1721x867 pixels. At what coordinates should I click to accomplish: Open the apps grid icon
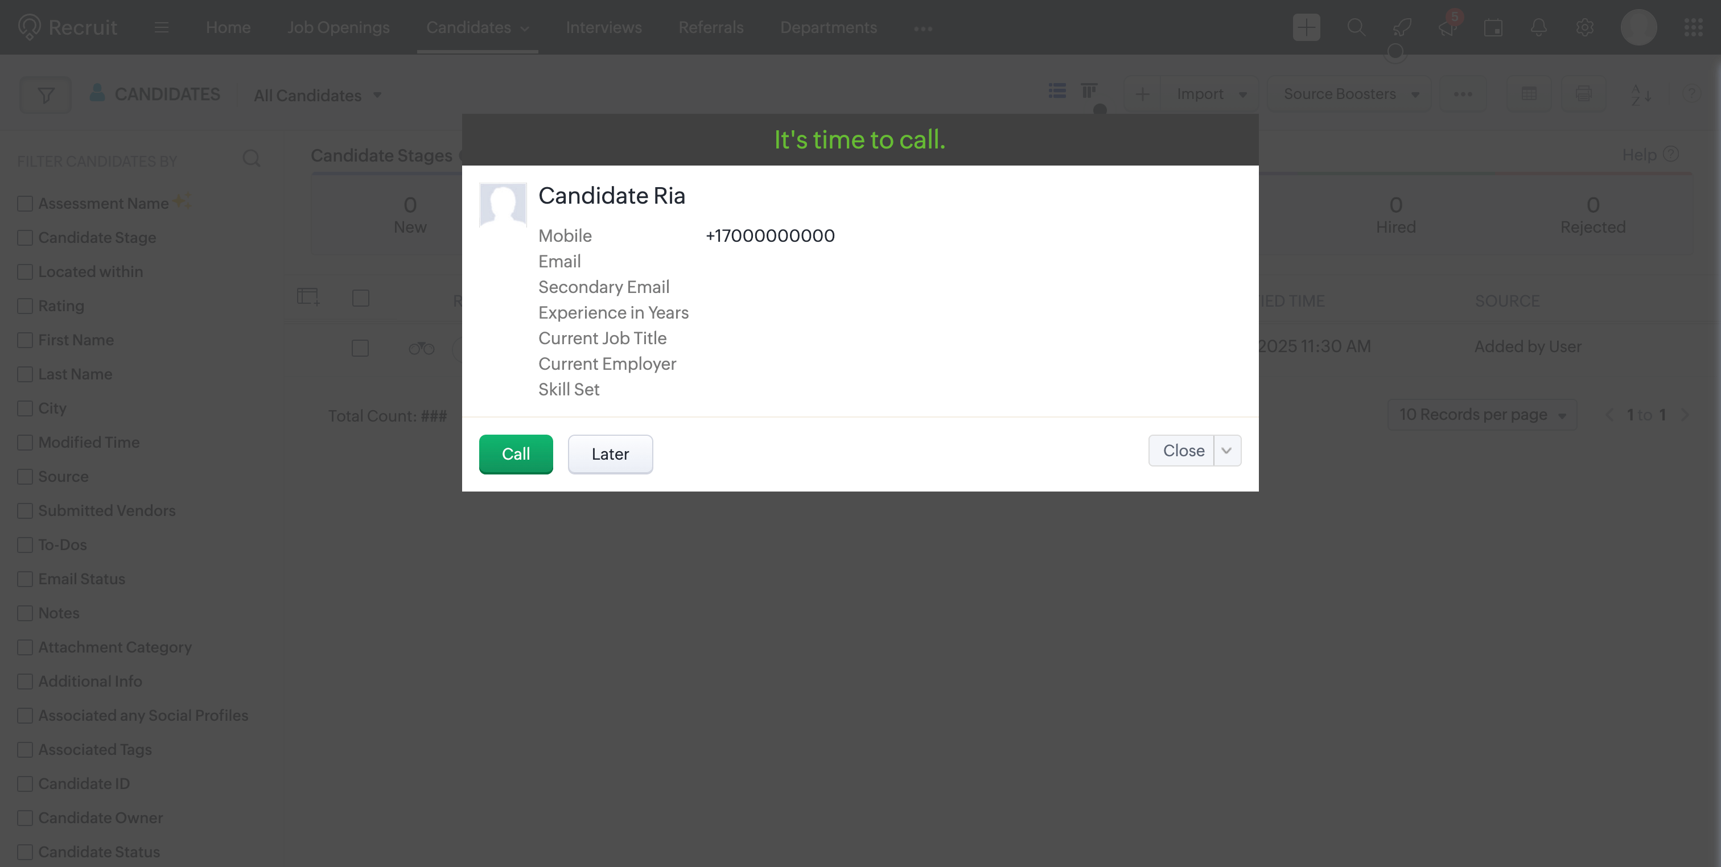pyautogui.click(x=1693, y=27)
